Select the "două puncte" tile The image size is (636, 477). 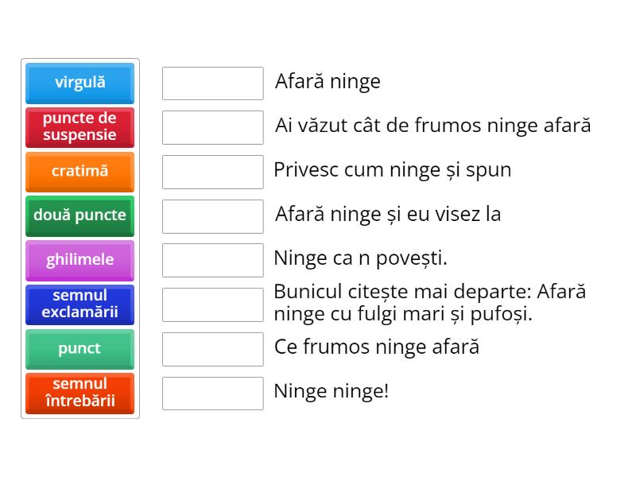79,215
